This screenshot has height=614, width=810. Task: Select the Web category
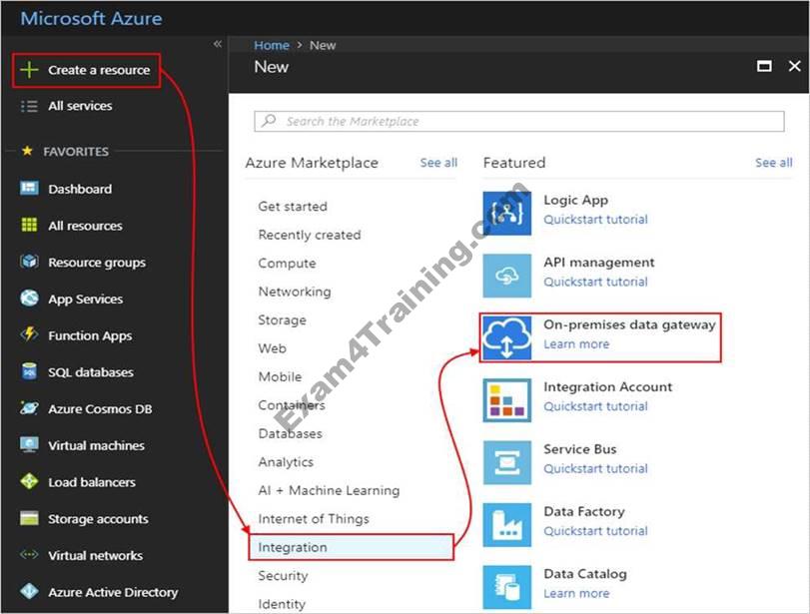(273, 348)
